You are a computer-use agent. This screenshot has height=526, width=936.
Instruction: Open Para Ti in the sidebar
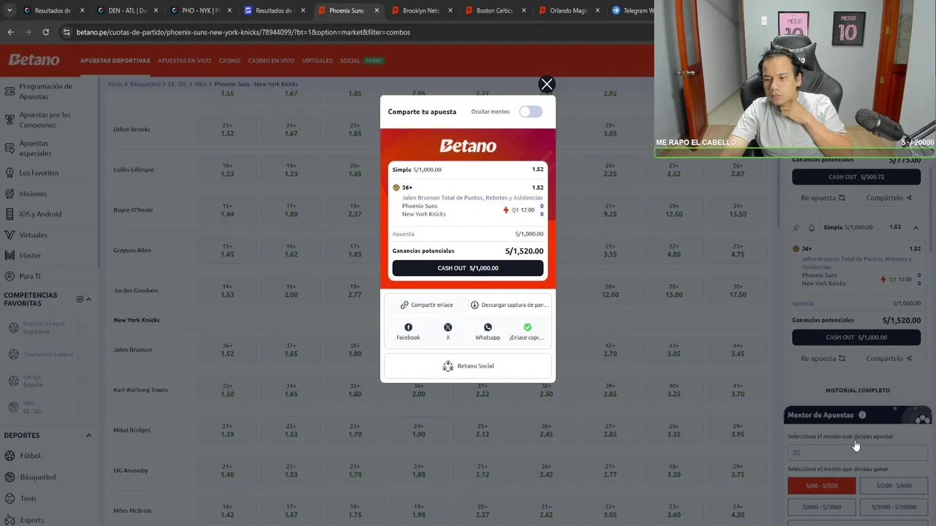point(30,276)
